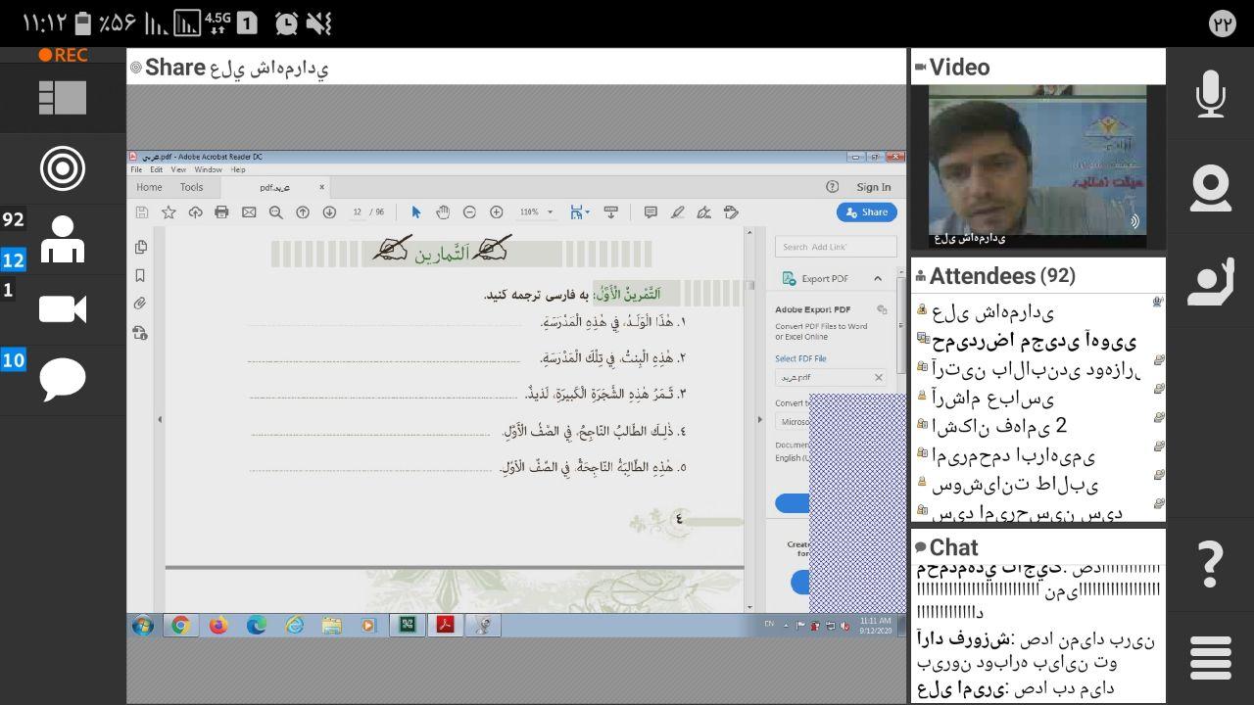The image size is (1254, 705).
Task: Open the bottom icon of the left panel strip
Action: pyautogui.click(x=141, y=333)
